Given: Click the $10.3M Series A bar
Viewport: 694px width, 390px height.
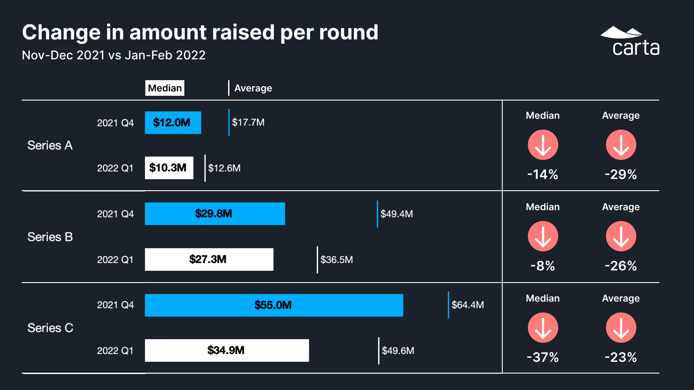Looking at the screenshot, I should [x=169, y=168].
